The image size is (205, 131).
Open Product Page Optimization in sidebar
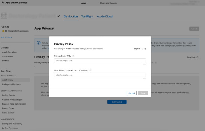pos(14,104)
